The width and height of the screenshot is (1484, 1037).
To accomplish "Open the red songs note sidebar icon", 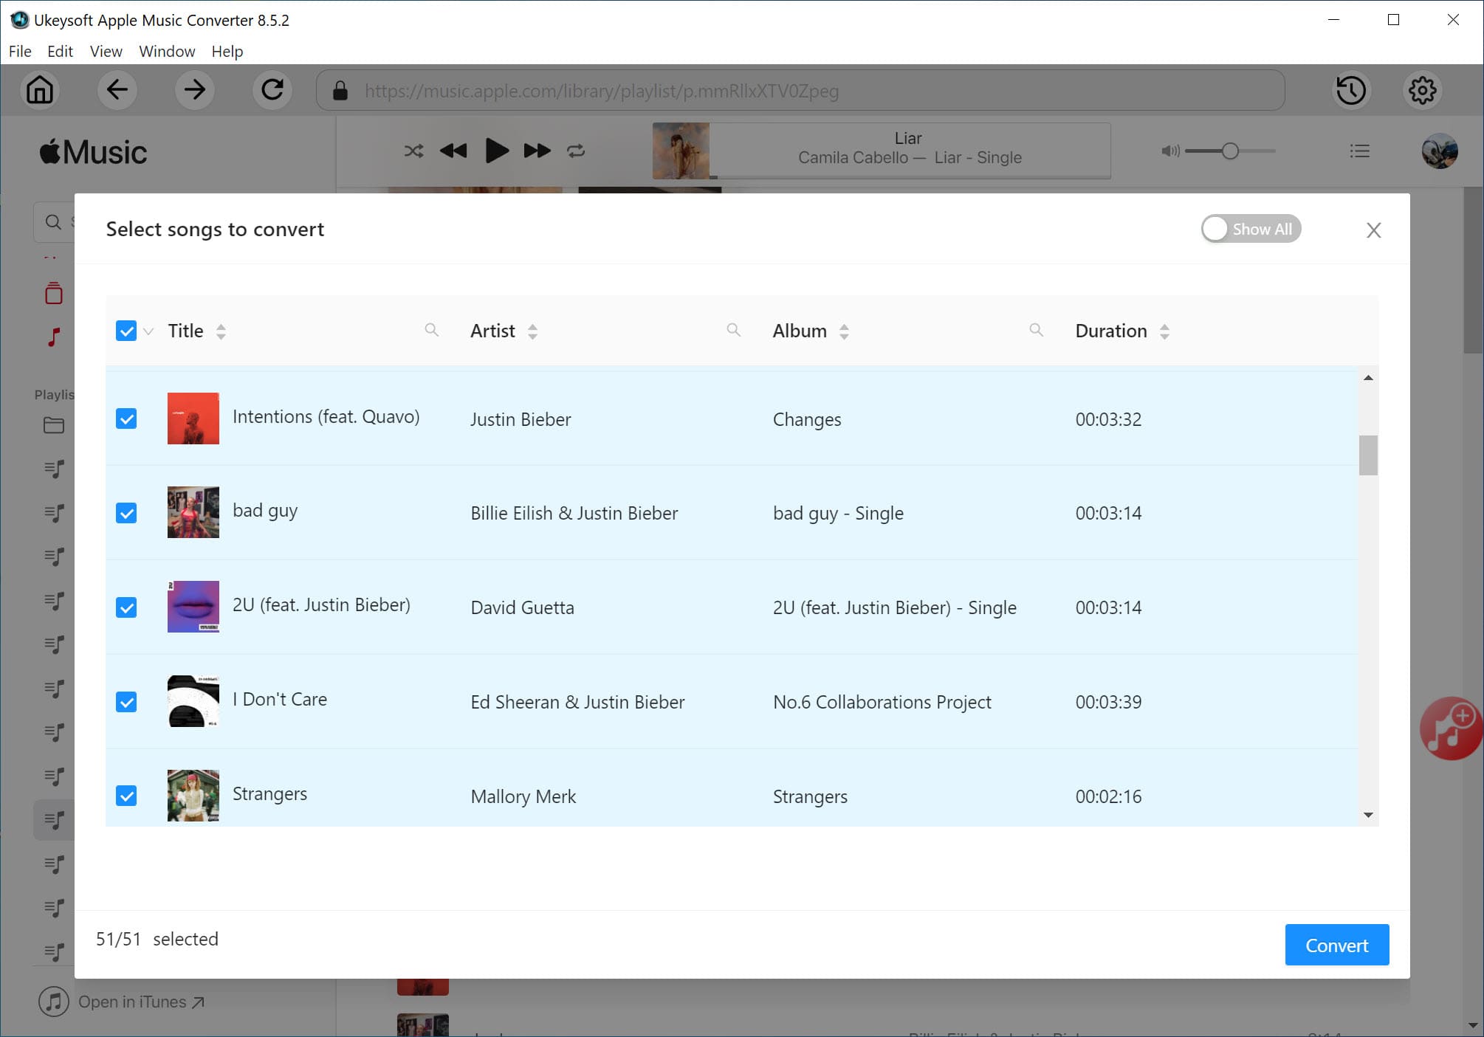I will pos(54,337).
